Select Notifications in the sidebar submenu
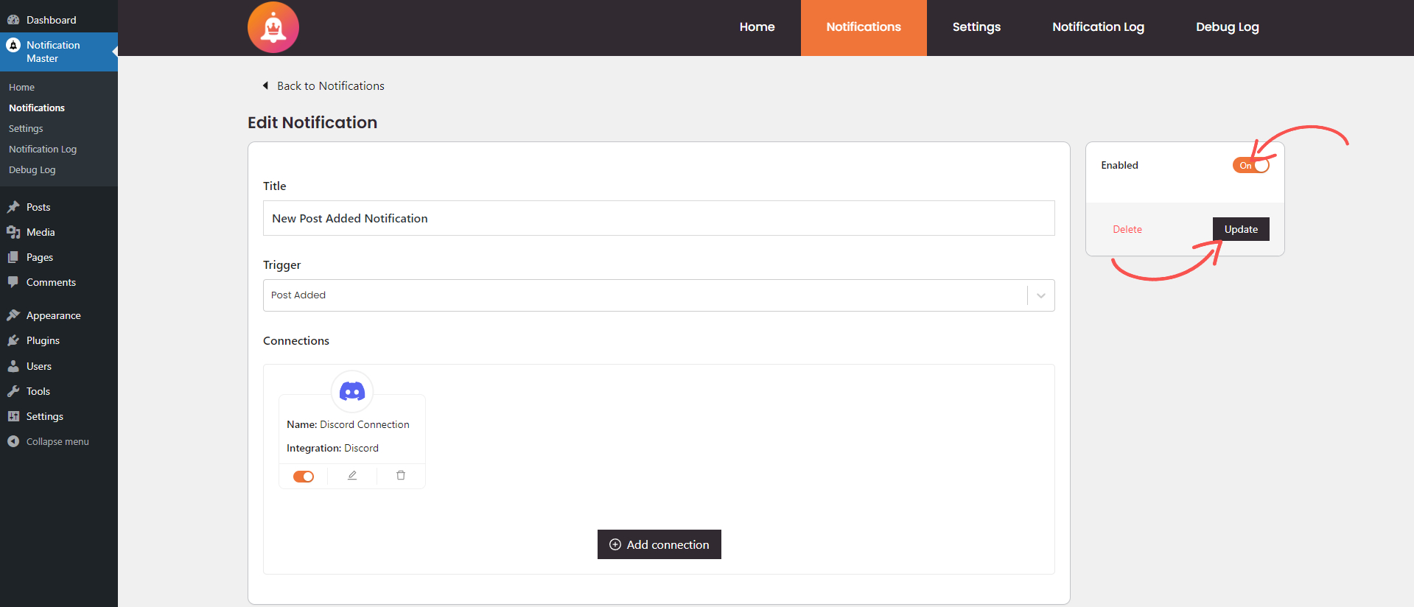This screenshot has height=607, width=1414. point(37,108)
